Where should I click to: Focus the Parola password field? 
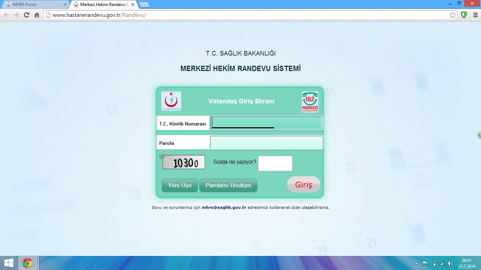pos(266,142)
